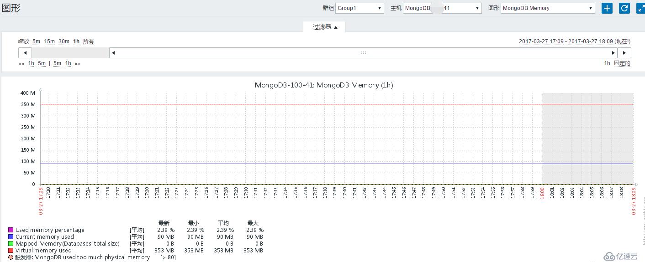Click Virtual memory used red swatch

click(11, 251)
